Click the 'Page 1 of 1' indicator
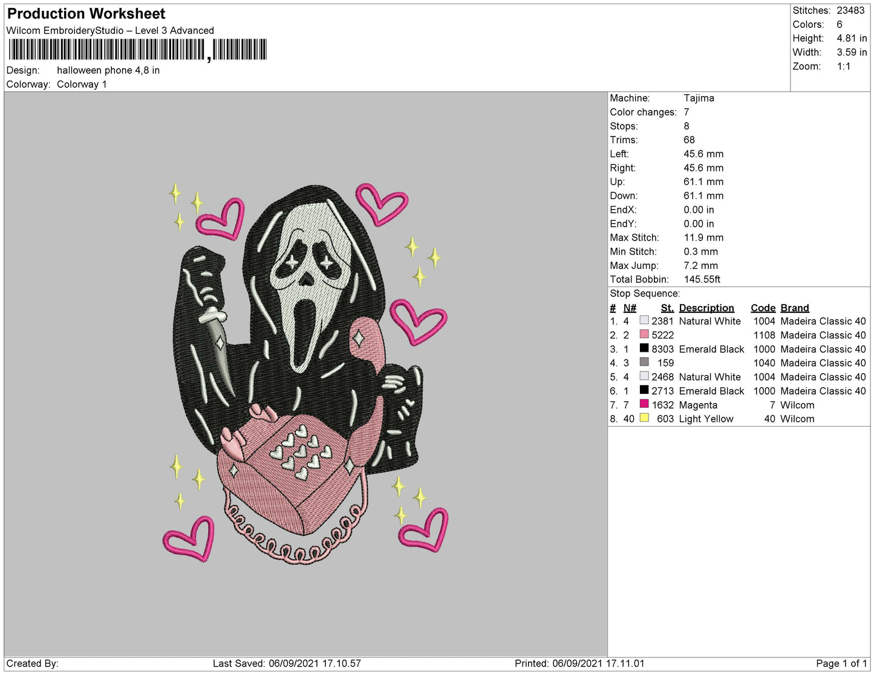 pos(841,663)
